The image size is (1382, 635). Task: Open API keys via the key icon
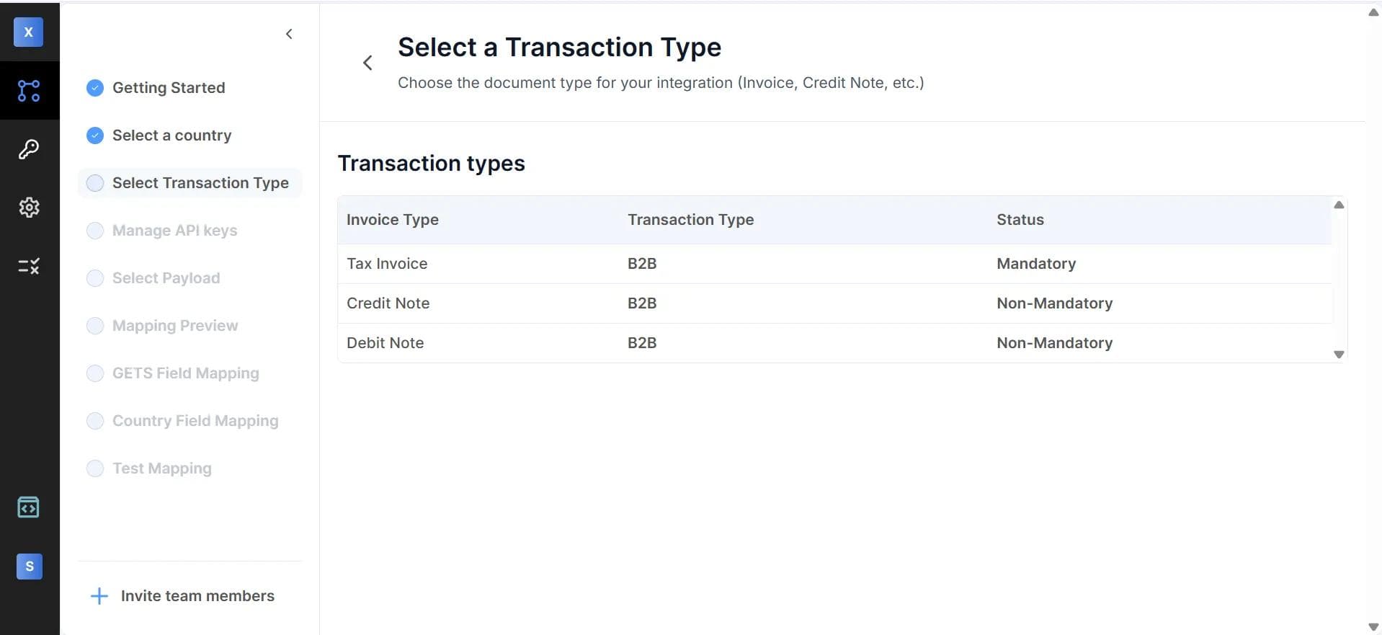28,148
